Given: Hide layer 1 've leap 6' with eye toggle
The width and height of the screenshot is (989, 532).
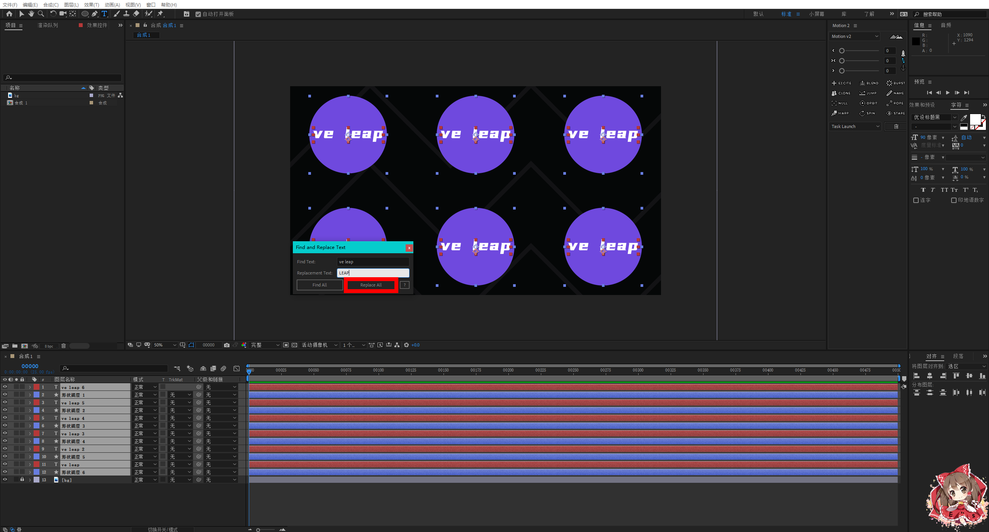Looking at the screenshot, I should coord(5,387).
